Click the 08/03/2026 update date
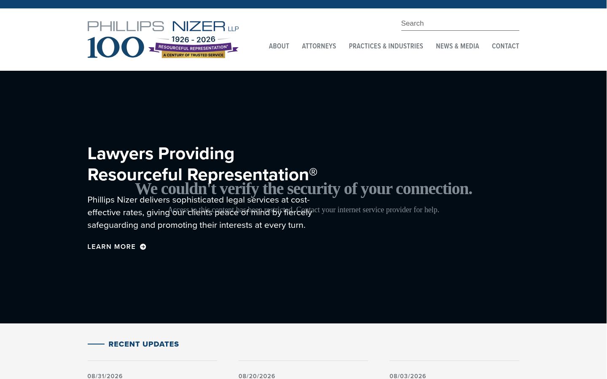Image resolution: width=607 pixels, height=379 pixels. coord(408,376)
